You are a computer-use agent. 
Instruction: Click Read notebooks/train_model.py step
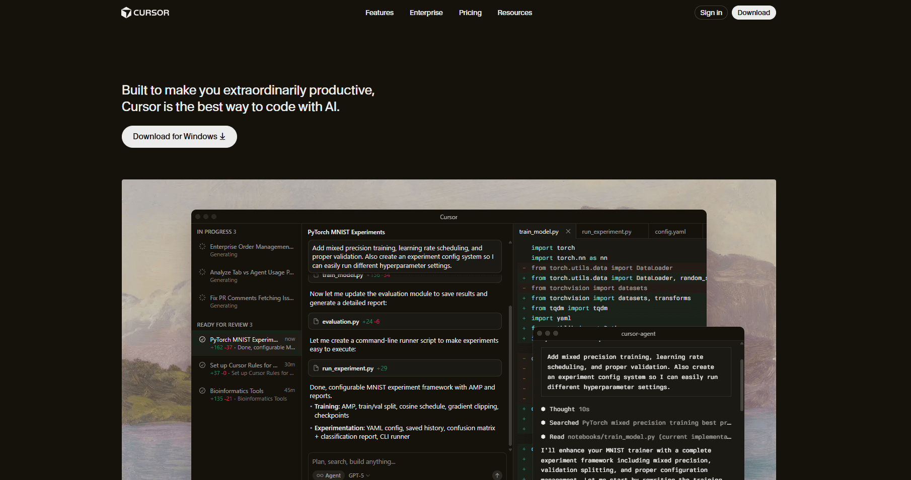click(636, 437)
